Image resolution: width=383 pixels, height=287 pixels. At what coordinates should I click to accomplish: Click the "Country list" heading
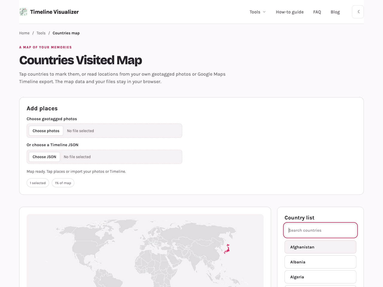[x=300, y=218]
